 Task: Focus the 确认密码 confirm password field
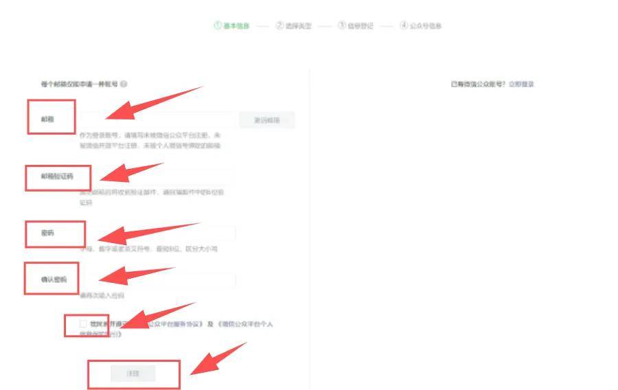click(158, 280)
